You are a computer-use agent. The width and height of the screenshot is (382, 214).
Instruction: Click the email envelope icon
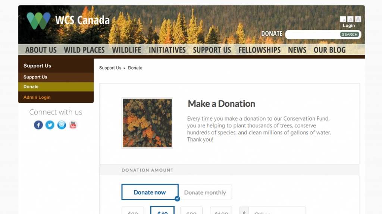tap(62, 125)
